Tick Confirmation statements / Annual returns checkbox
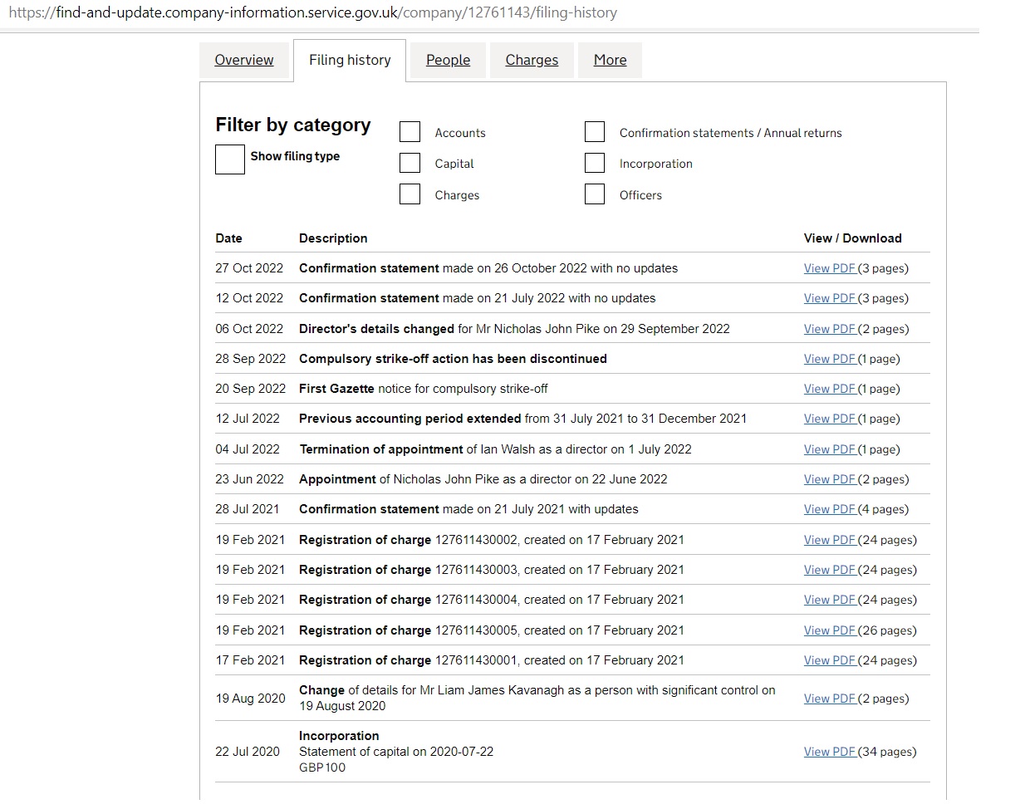1025x809 pixels. tap(595, 132)
